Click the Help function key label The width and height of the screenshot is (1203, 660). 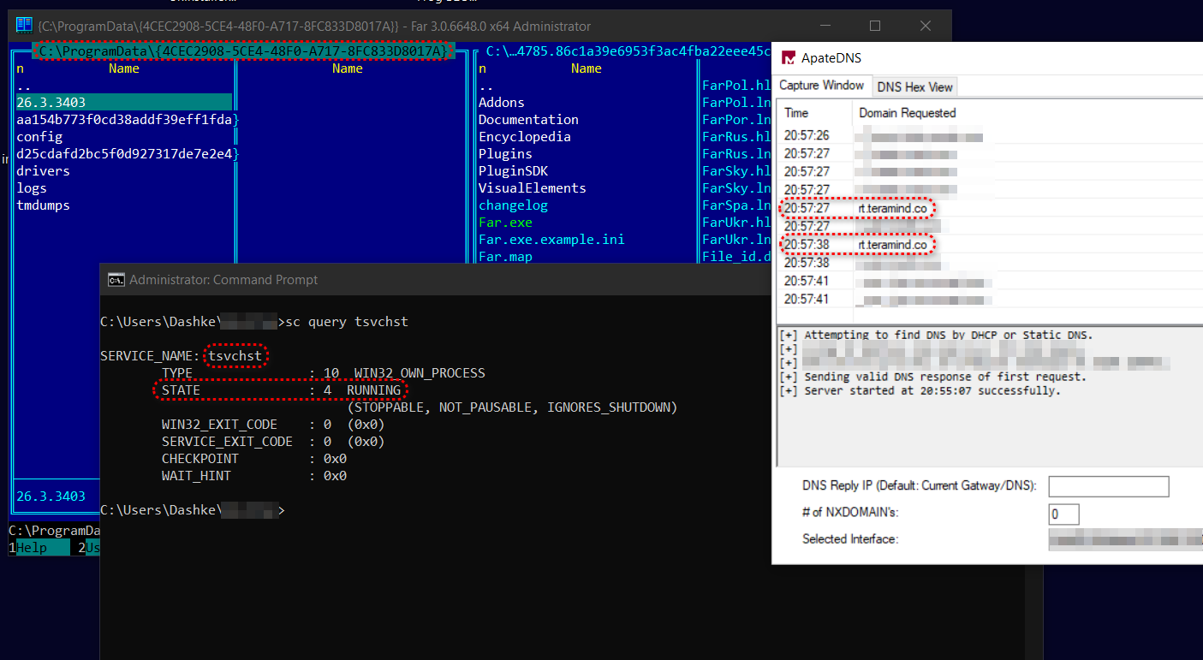click(x=33, y=548)
